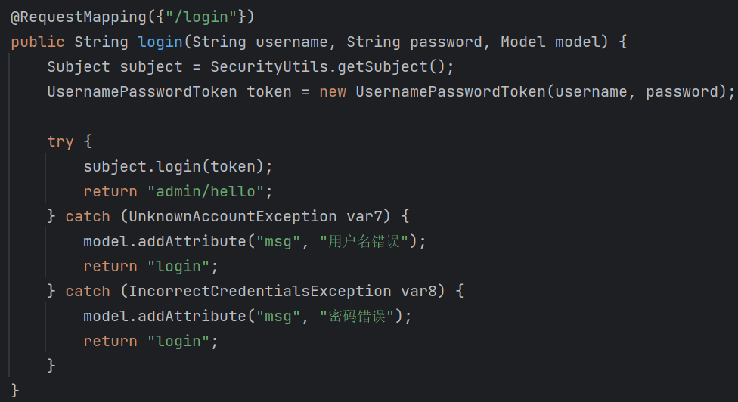This screenshot has height=402, width=738.
Task: Click the SecurityUtils class name
Action: 269,66
